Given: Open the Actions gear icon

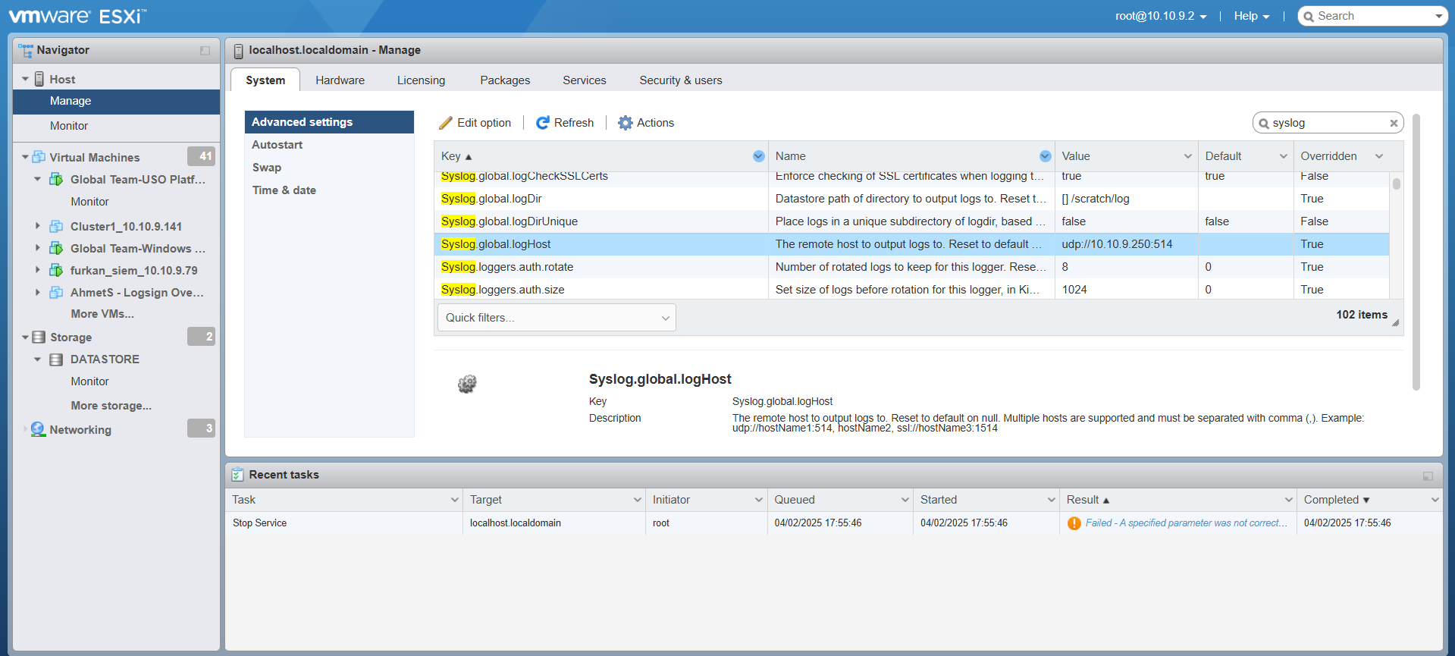Looking at the screenshot, I should (x=625, y=123).
